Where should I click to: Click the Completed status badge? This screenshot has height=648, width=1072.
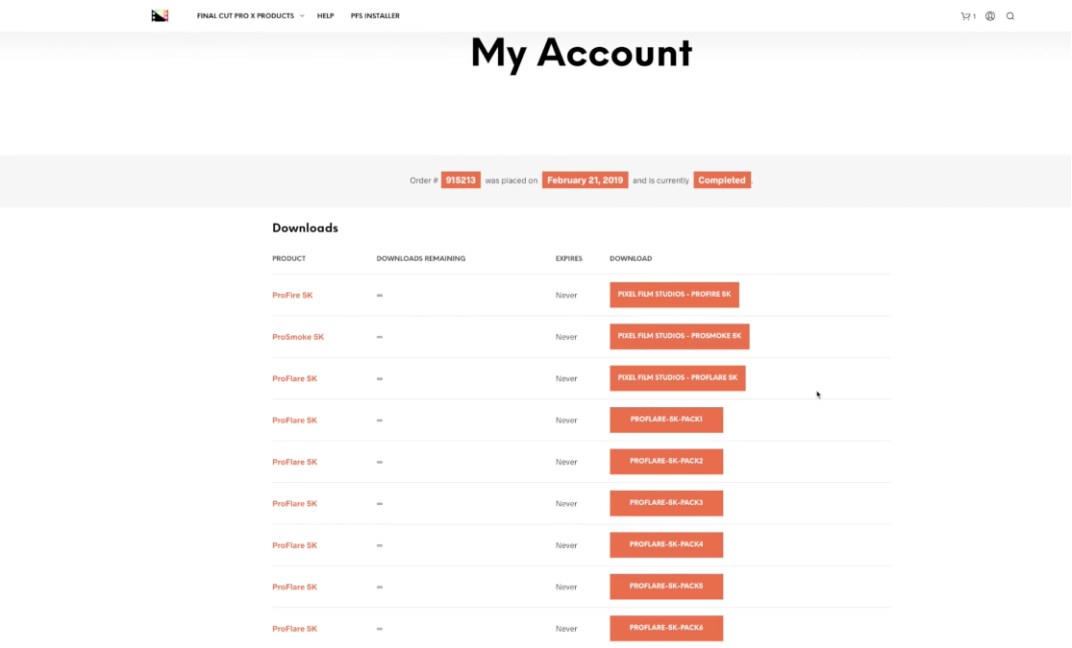722,180
